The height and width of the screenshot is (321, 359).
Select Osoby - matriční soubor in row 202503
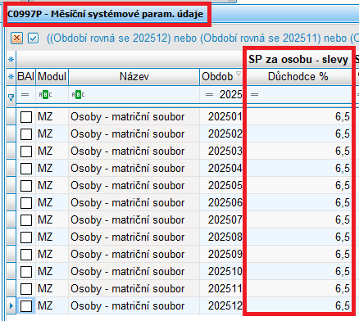tap(134, 151)
